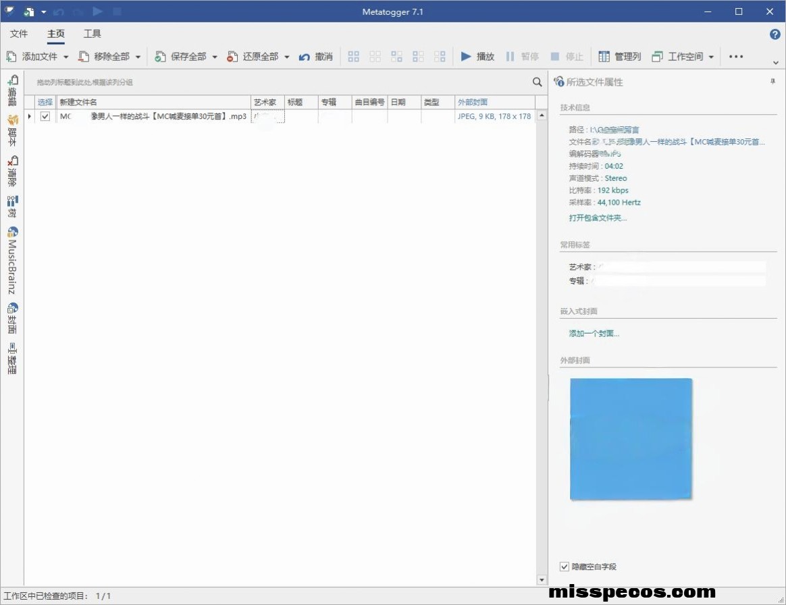The height and width of the screenshot is (605, 786).
Task: Expand the mp3 row indicator arrow
Action: click(x=30, y=116)
